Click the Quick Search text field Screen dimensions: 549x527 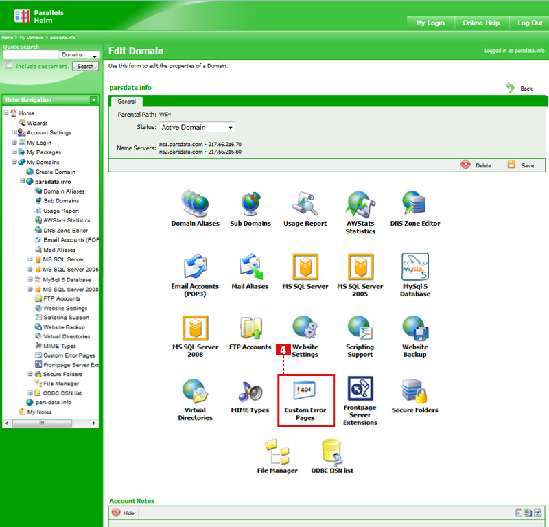(x=31, y=55)
